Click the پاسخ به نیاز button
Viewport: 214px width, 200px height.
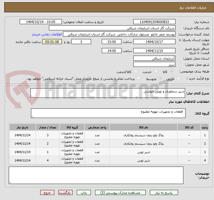(x=164, y=192)
